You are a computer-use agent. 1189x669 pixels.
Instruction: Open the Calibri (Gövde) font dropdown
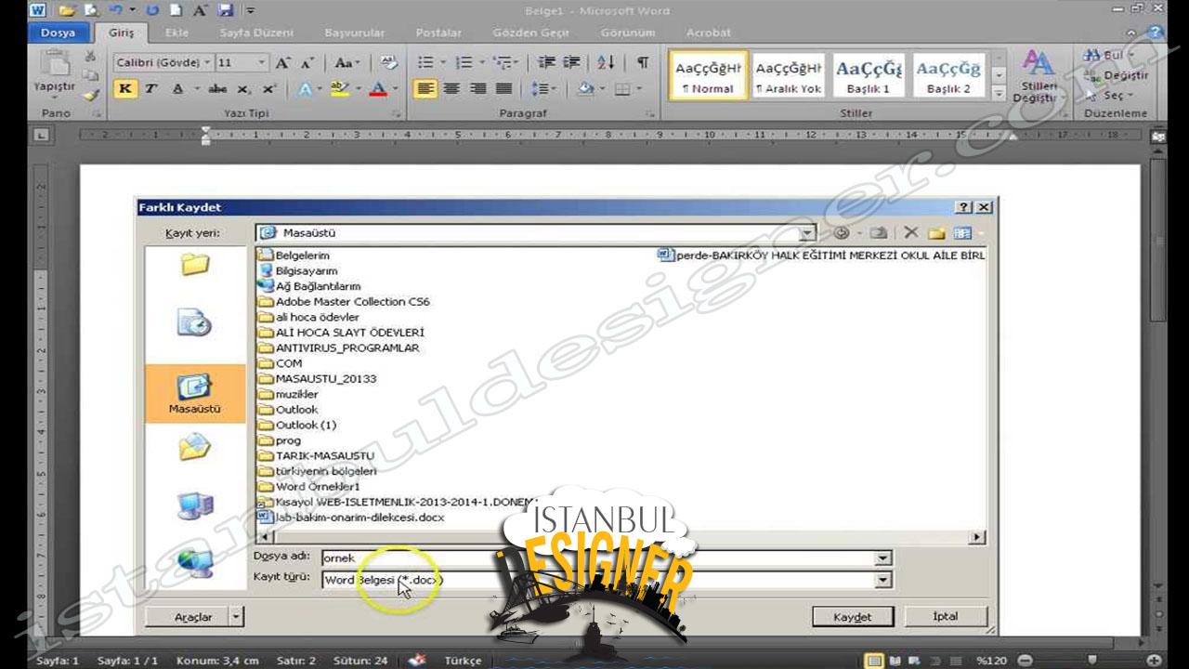tap(207, 63)
